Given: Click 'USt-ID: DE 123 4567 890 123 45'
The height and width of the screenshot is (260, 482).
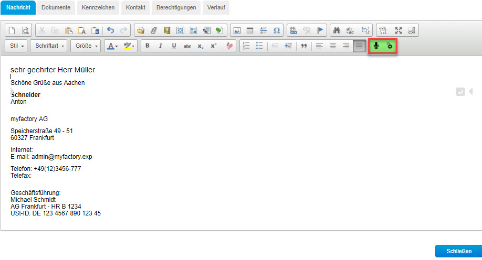Looking at the screenshot, I should 56,213.
